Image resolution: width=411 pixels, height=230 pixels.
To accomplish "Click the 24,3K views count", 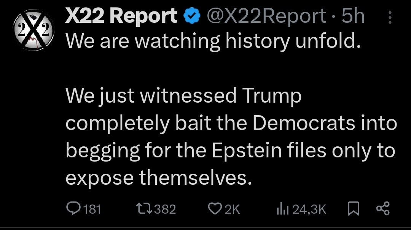I will (309, 209).
